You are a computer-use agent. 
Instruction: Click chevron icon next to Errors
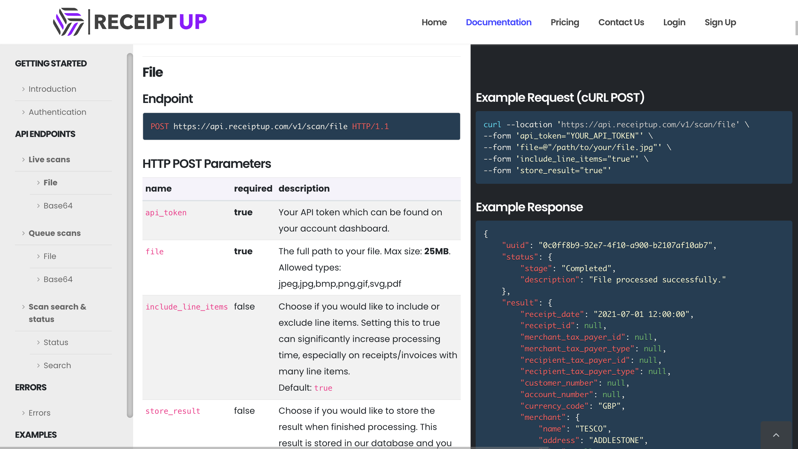tap(23, 413)
